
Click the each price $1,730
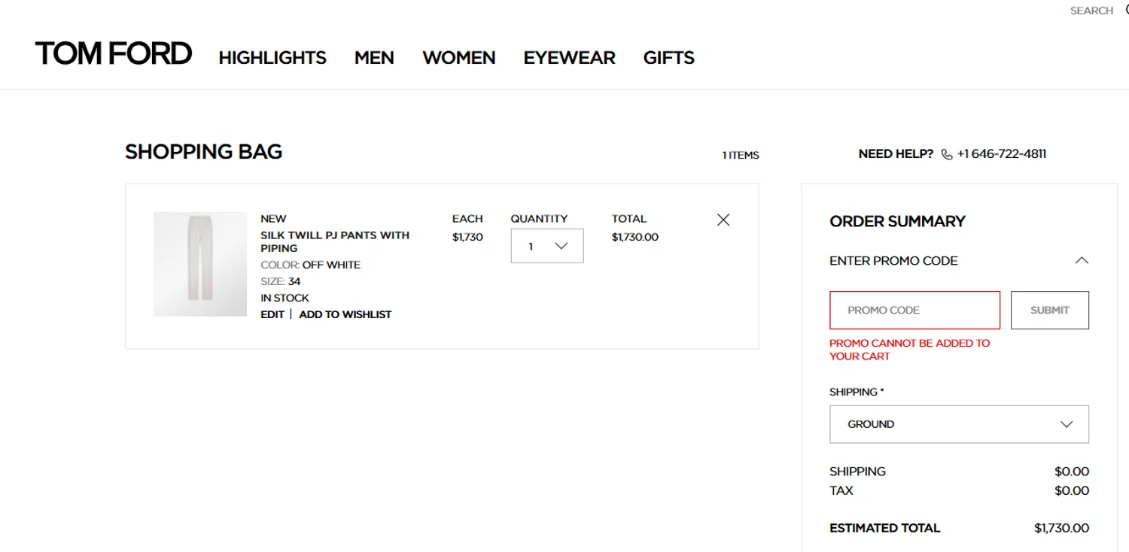tap(467, 237)
